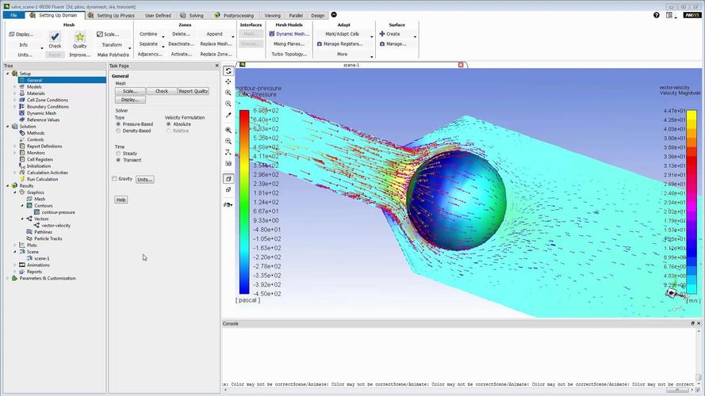Click the static pressure color legend bar
This screenshot has width=705, height=396.
coord(243,202)
